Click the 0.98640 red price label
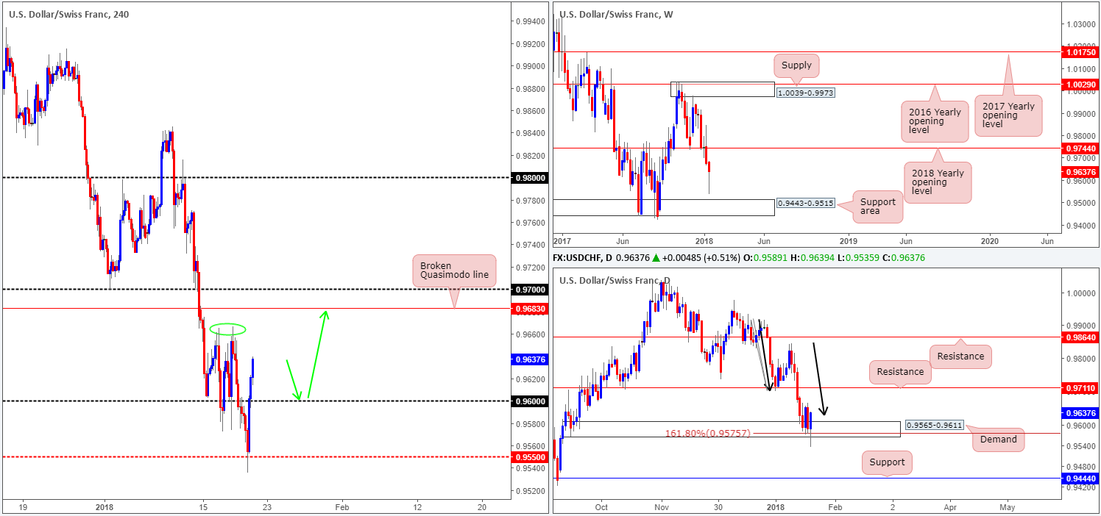 point(1081,337)
